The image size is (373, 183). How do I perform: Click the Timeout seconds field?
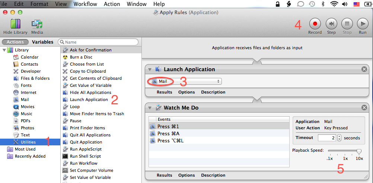coord(327,138)
